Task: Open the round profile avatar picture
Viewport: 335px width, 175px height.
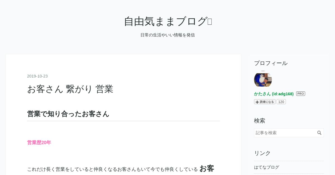Action: [263, 80]
